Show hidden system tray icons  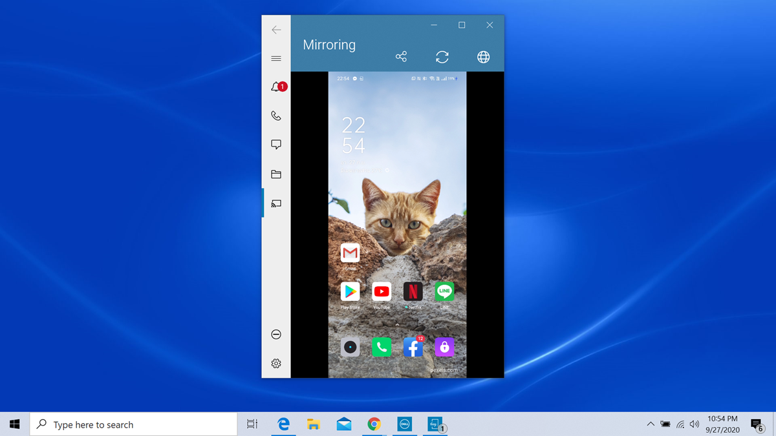[650, 424]
